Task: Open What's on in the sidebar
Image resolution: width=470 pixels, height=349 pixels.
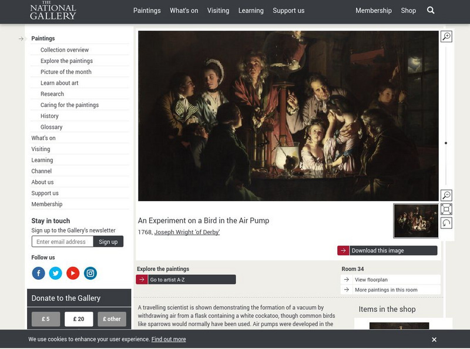Action: 43,138
